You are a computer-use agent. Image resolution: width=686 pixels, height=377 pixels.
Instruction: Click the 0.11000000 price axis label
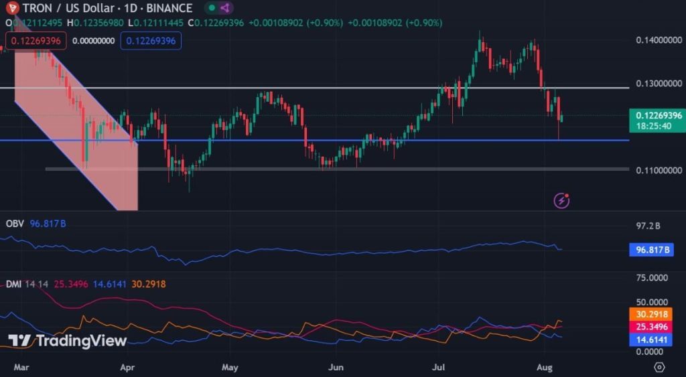click(659, 170)
